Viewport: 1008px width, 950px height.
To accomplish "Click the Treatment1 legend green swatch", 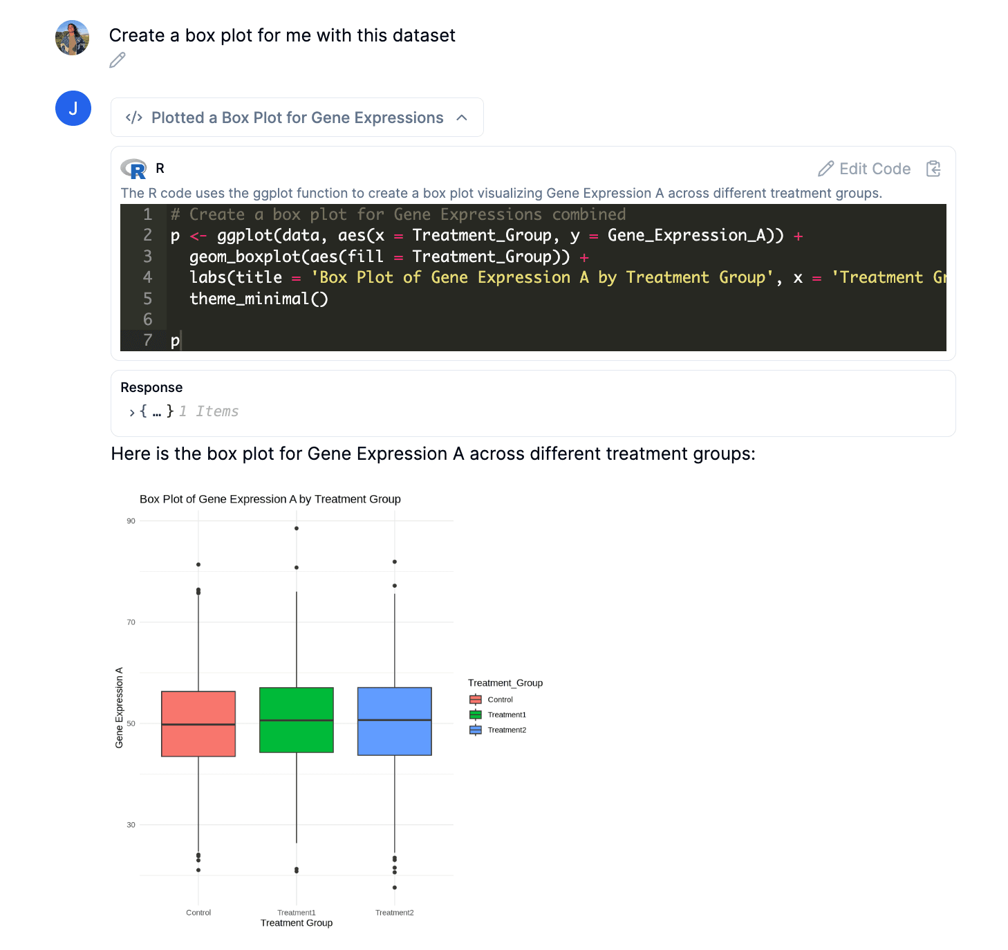I will point(476,715).
